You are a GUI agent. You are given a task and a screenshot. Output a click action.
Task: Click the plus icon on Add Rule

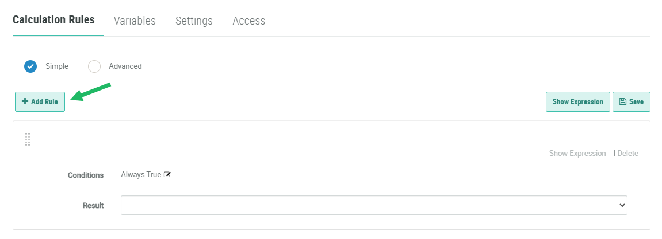[25, 101]
